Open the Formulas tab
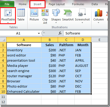The height and width of the screenshot is (107, 110). [78, 4]
